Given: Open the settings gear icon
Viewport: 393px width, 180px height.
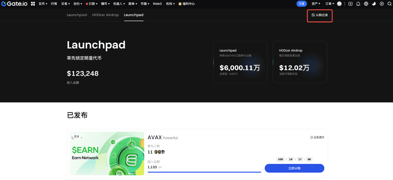Looking at the screenshot, I should click(x=381, y=4).
